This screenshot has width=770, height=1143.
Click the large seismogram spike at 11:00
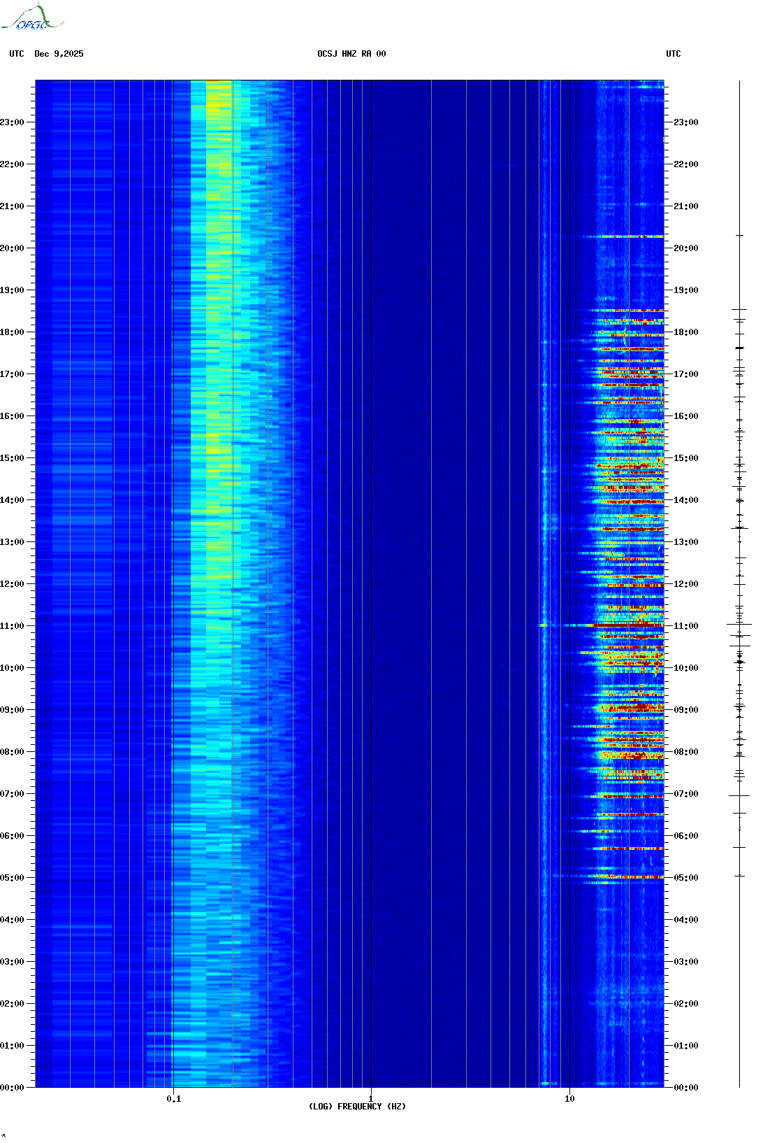(739, 624)
